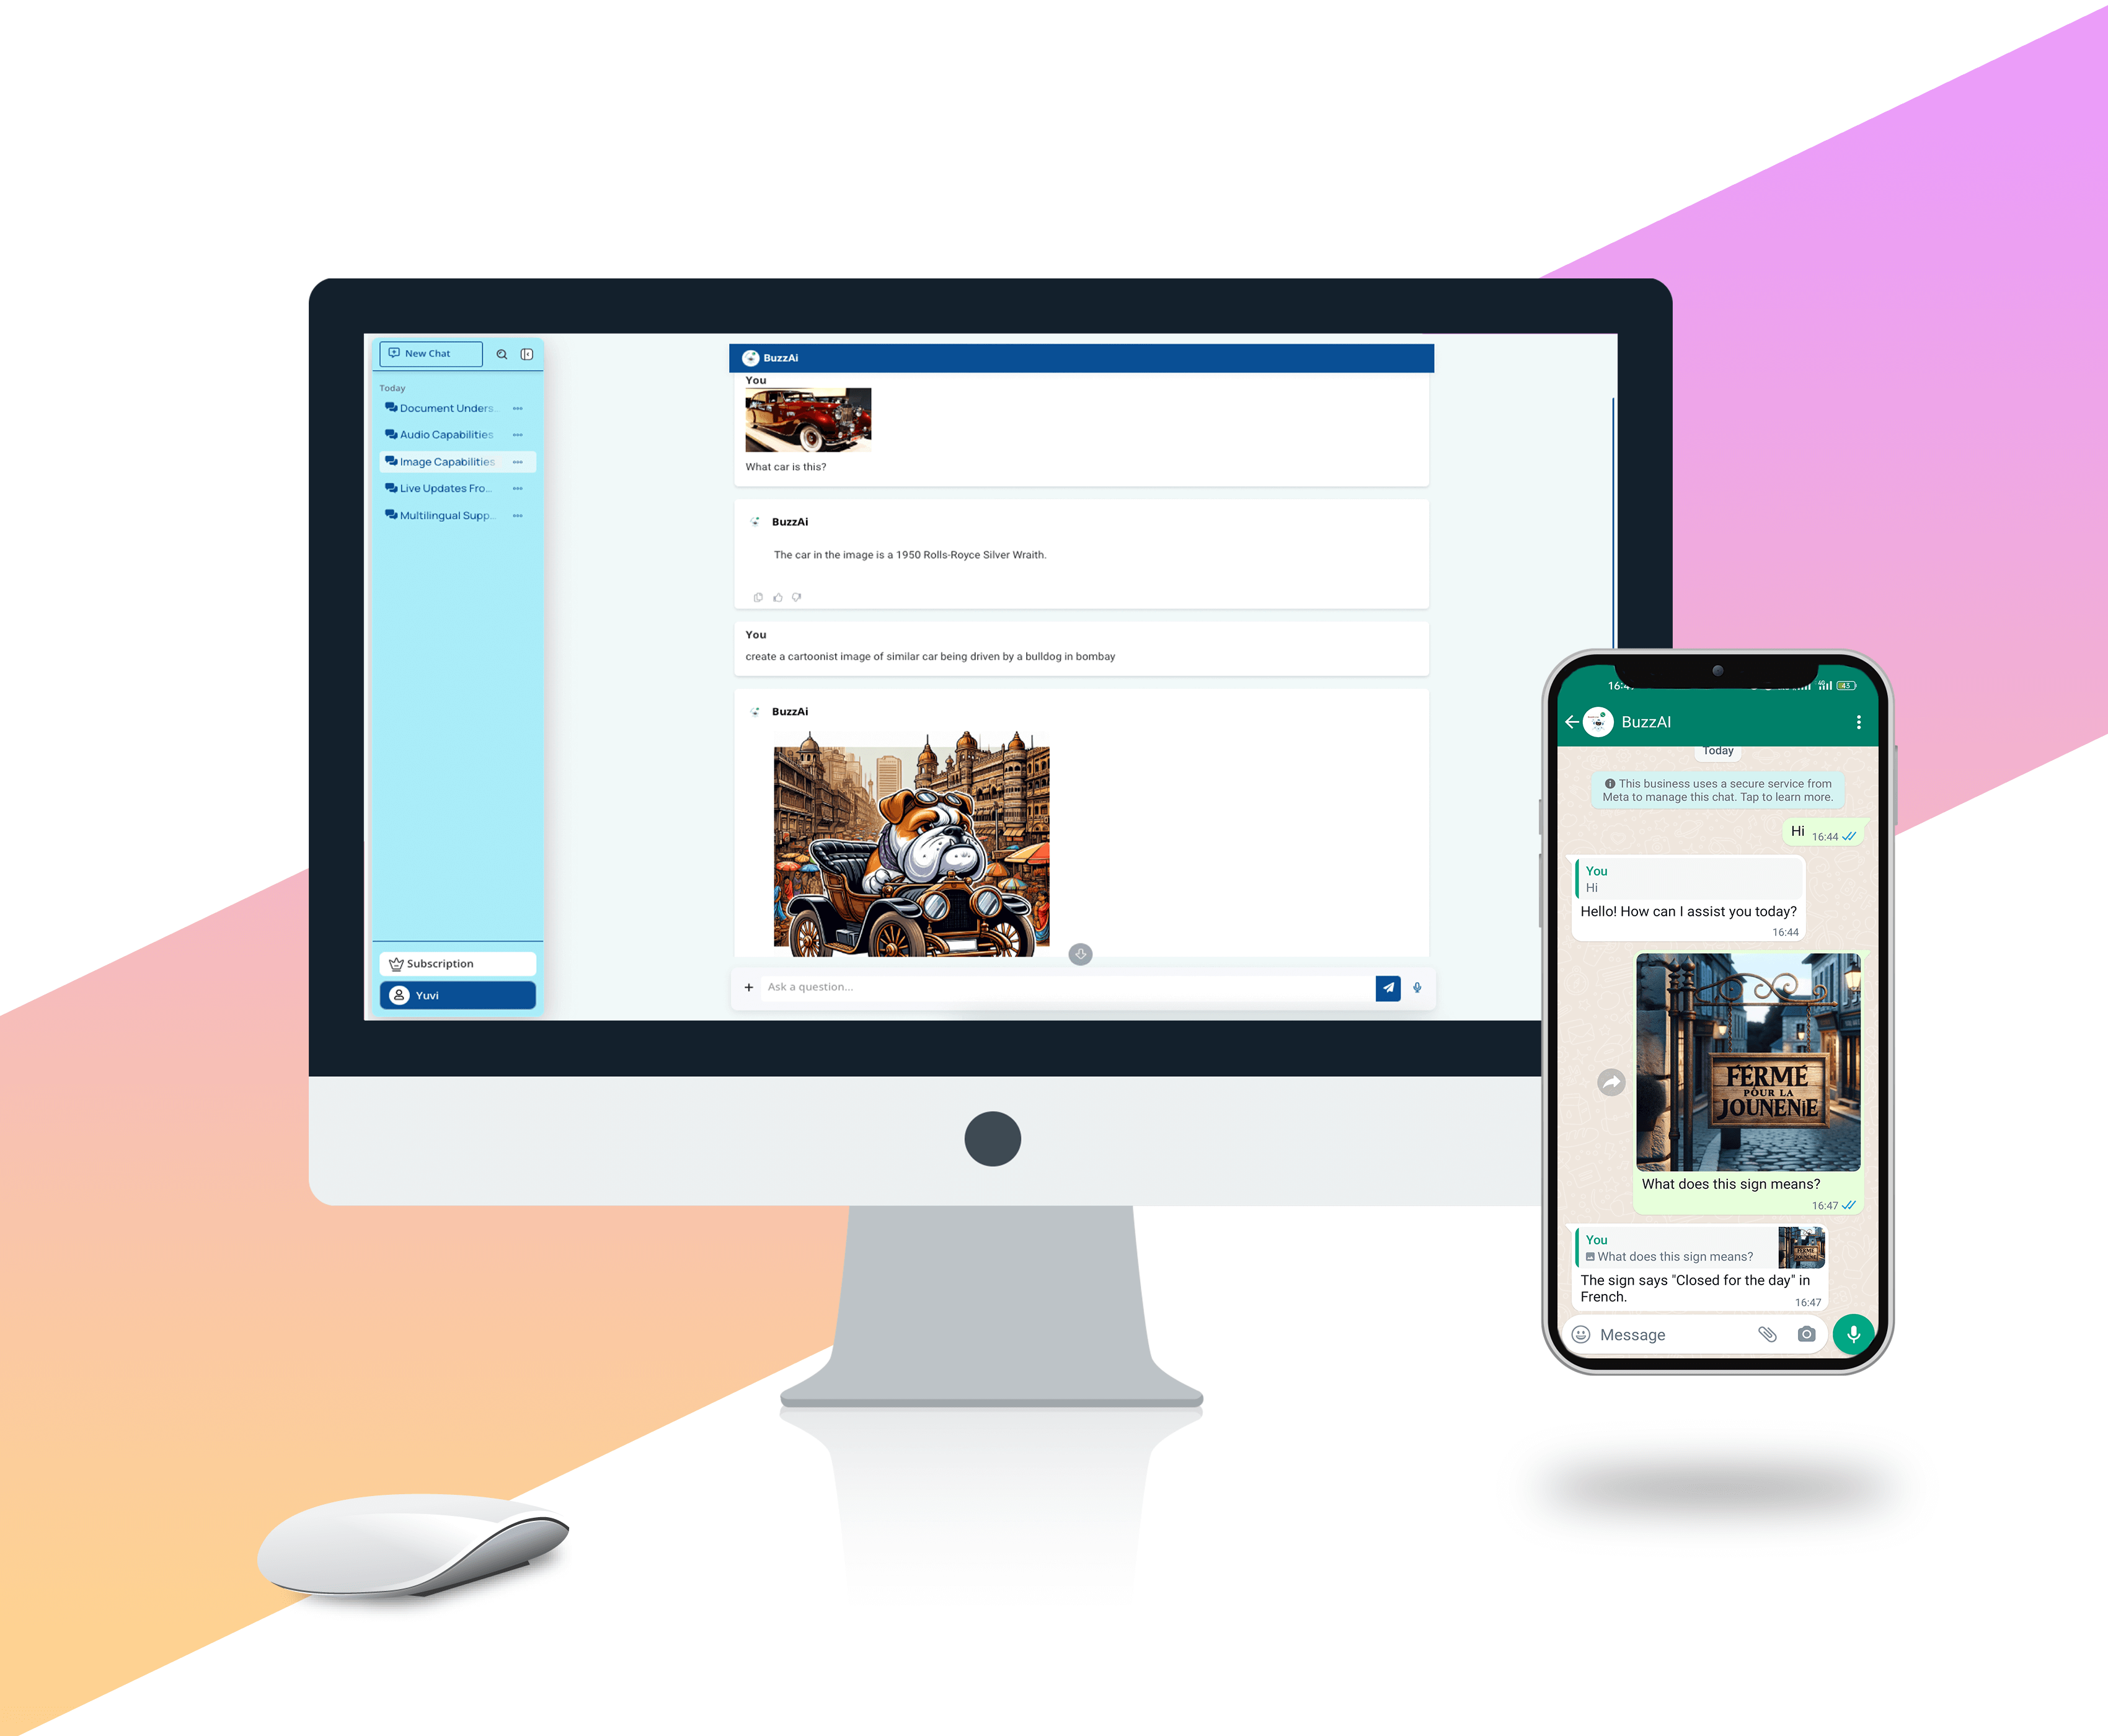Select the Audio Capabilities chat item
Screen dimensions: 2108x1736
tap(446, 434)
